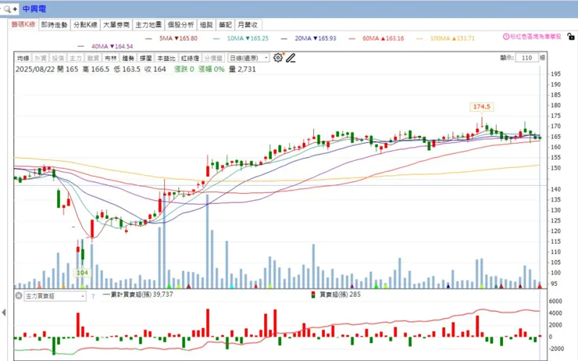578x361 pixels.
Task: Open the 主力買賣超 indicator dropdown
Action: pyautogui.click(x=55, y=296)
